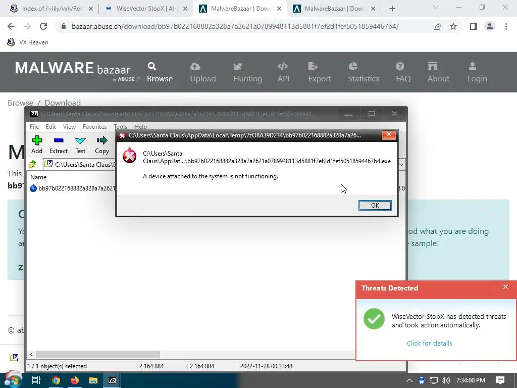Image resolution: width=517 pixels, height=388 pixels.
Task: Click the left scroll arrow in 7-Zip
Action: [31, 354]
